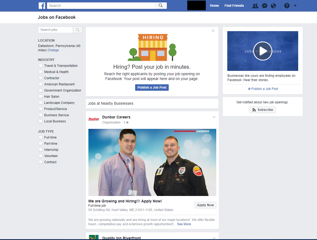
Task: Check Medical & Health industry
Action: pyautogui.click(x=41, y=72)
